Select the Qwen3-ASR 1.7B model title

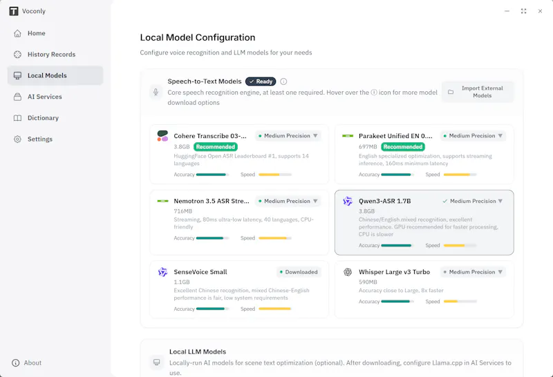[385, 201]
